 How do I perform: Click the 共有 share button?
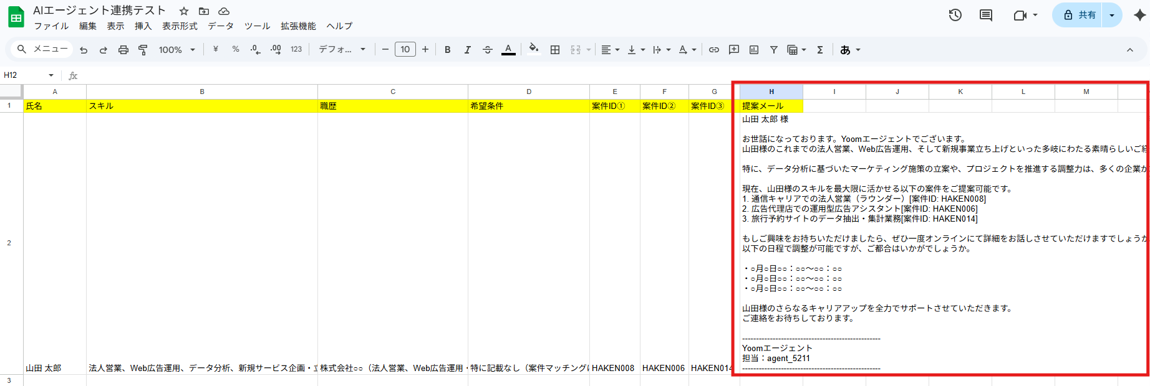coord(1080,15)
